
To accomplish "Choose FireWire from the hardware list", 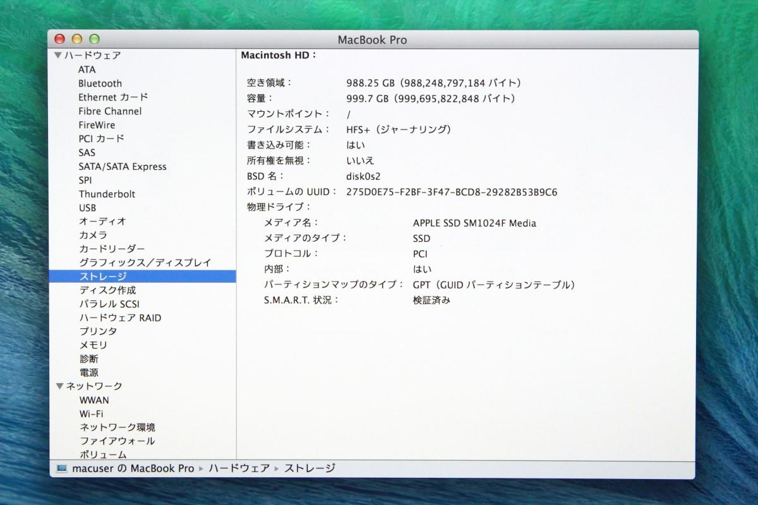I will 97,125.
